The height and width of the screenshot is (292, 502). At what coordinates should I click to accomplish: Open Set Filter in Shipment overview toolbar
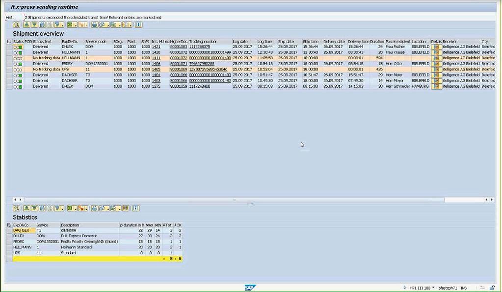(58, 24)
